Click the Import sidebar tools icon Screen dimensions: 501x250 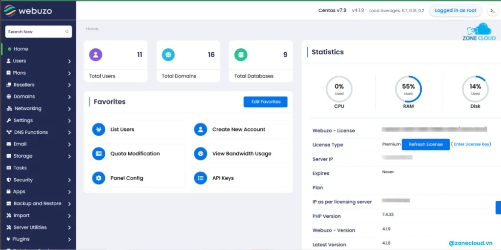[x=9, y=215]
